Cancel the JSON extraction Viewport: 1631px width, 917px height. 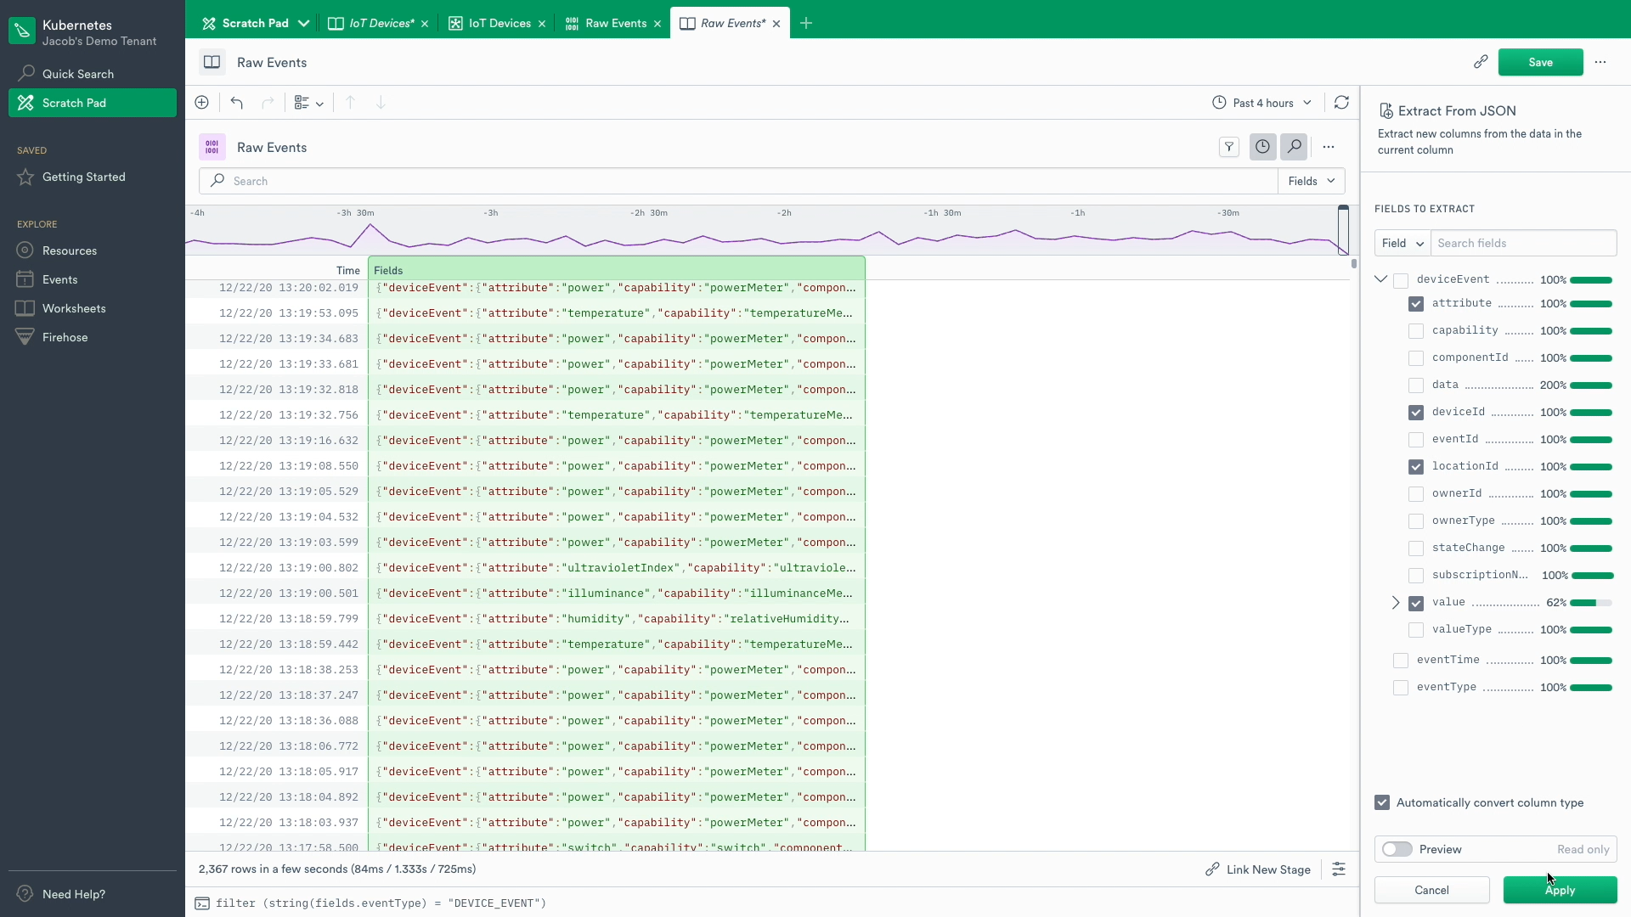pos(1431,890)
